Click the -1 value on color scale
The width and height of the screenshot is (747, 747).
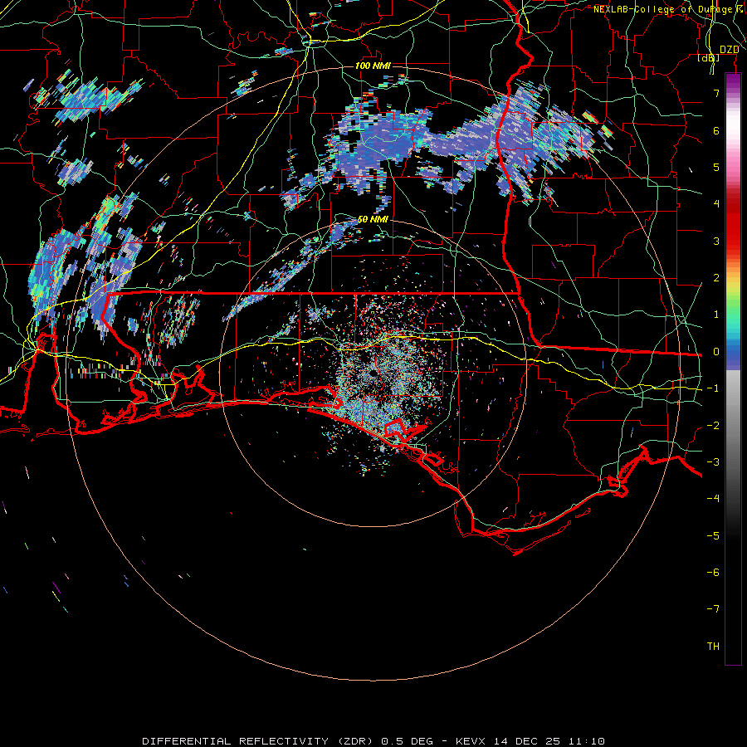pyautogui.click(x=713, y=388)
